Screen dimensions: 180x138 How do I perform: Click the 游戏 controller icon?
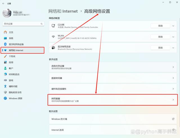(5, 80)
